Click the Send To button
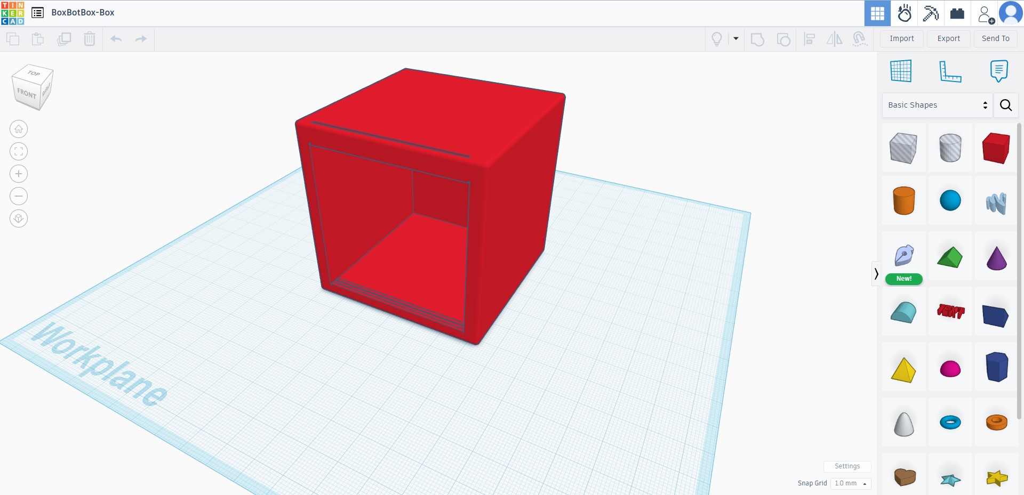This screenshot has width=1024, height=495. 996,38
